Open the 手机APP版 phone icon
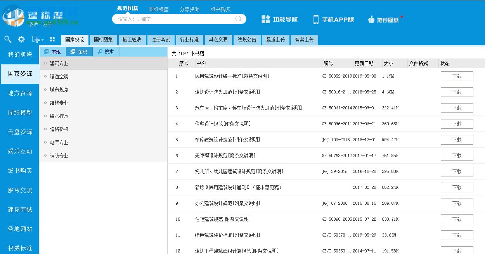Viewport: 485px width, 254px height. pyautogui.click(x=316, y=19)
